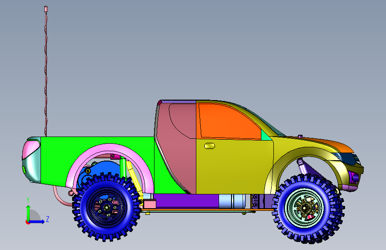The image size is (386, 250).
Task: Select the small teal triangular quarter window
Action: click(x=265, y=136)
